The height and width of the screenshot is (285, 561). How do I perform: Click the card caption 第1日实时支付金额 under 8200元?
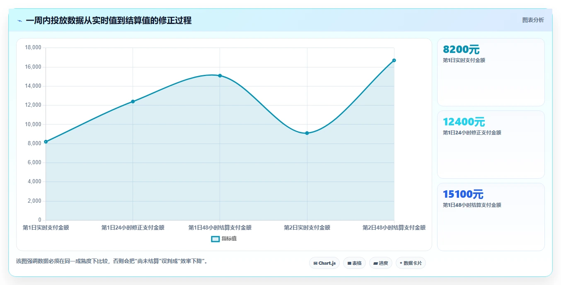pyautogui.click(x=464, y=60)
